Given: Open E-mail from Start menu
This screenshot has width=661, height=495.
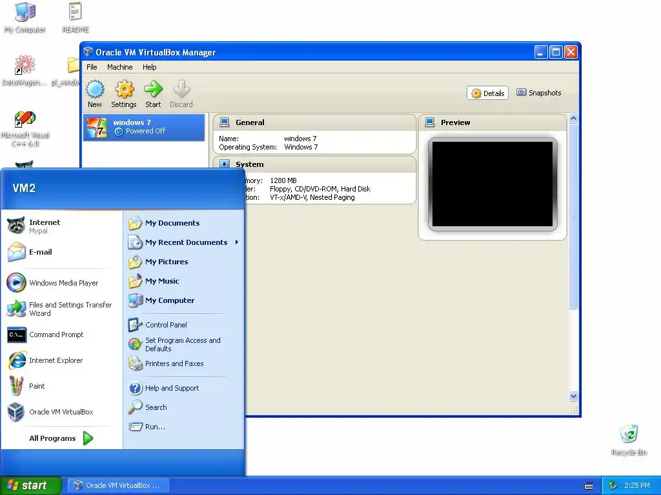Looking at the screenshot, I should [x=63, y=252].
